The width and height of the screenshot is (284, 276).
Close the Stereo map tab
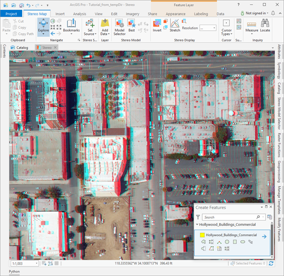click(55, 47)
